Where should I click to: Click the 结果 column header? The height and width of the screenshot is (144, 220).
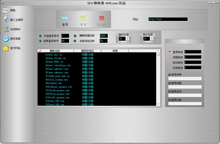pos(115,51)
